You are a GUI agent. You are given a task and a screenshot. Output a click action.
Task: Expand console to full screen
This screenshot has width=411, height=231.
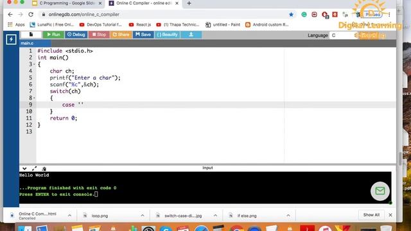tap(34, 169)
